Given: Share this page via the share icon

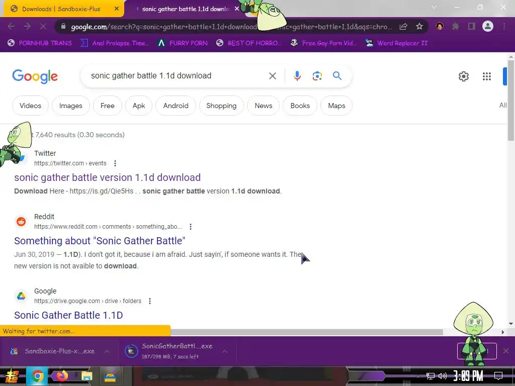Looking at the screenshot, I should click(403, 27).
